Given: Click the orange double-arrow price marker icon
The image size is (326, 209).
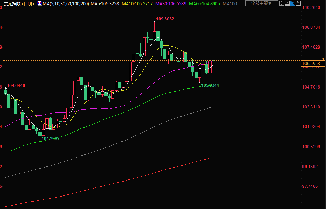Looking at the screenshot, I should pos(323,59).
